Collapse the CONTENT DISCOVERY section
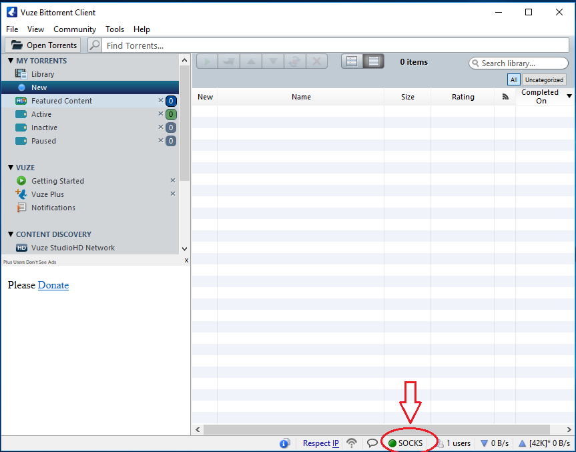This screenshot has width=576, height=452. click(x=11, y=234)
